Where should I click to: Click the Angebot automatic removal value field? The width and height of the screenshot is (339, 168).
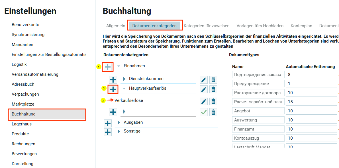311,111
